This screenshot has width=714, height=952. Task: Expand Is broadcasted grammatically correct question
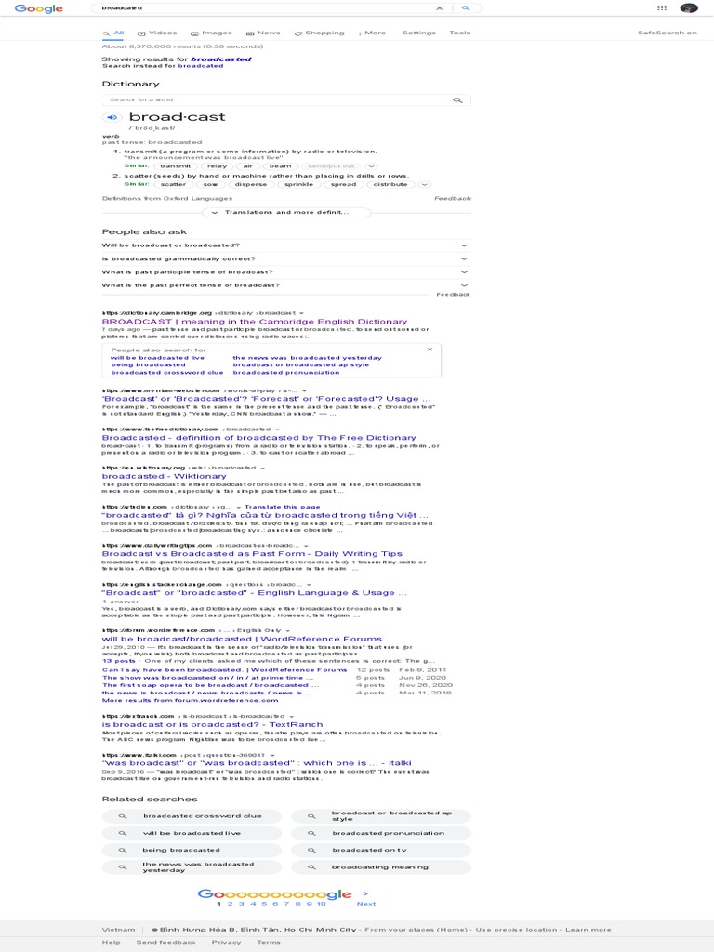pyautogui.click(x=285, y=258)
